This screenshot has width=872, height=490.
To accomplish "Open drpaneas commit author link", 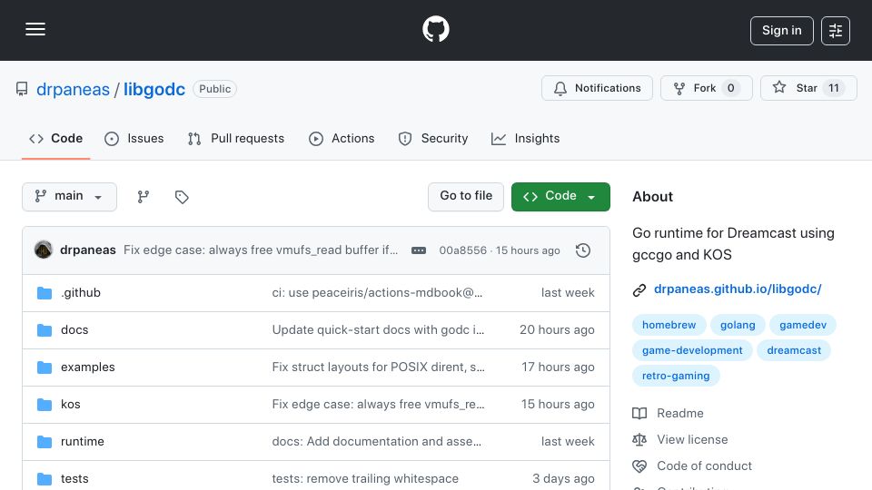I will 88,250.
